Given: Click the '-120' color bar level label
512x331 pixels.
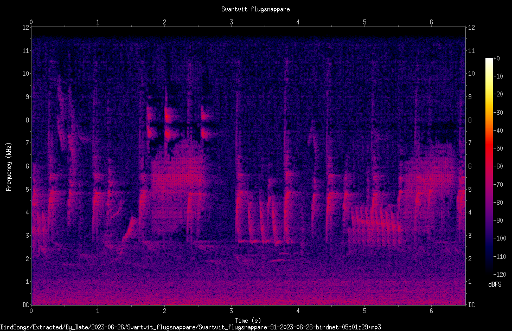Looking at the screenshot, I should pos(500,275).
